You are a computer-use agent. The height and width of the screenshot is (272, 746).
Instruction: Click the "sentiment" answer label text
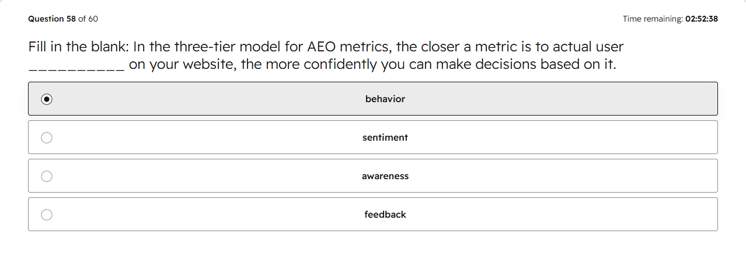[x=385, y=138]
